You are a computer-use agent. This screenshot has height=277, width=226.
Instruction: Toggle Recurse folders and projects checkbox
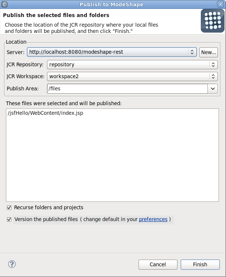point(9,208)
